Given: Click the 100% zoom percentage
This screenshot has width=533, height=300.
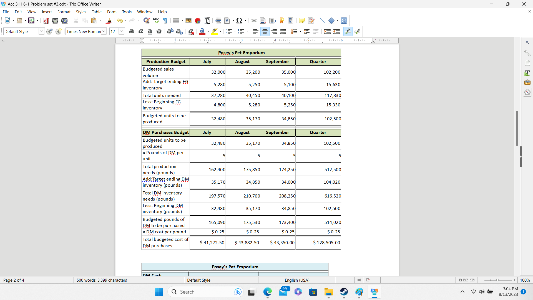Looking at the screenshot, I should click(x=525, y=280).
